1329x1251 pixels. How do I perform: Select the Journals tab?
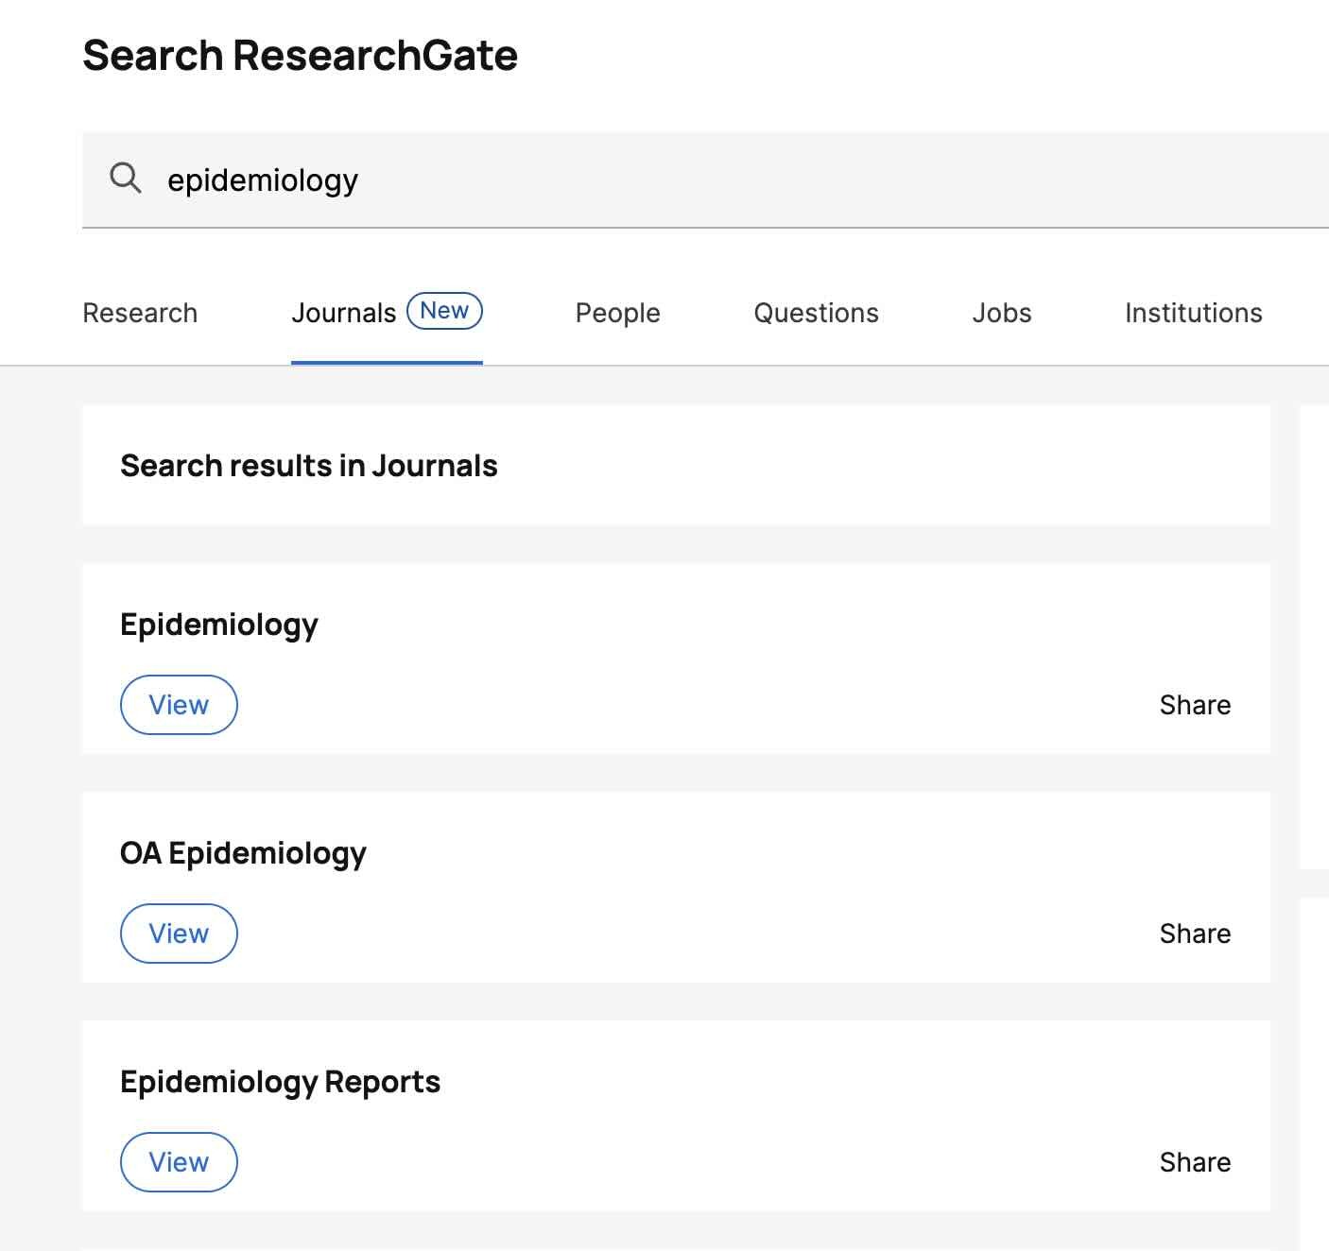343,313
